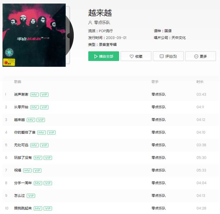Select song title 无处可逃
The height and width of the screenshot is (214, 220).
tap(21, 145)
